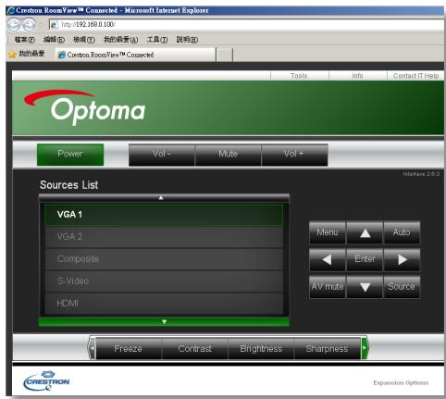This screenshot has width=446, height=399.
Task: Open the Edit (編輯) menu
Action: 54,40
